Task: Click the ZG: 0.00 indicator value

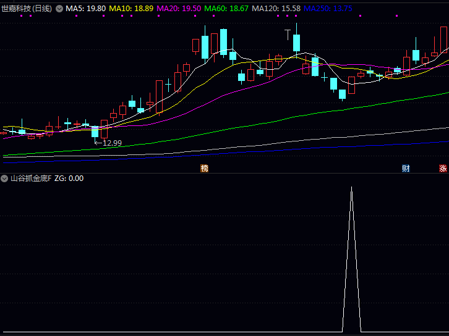Action: 69,178
